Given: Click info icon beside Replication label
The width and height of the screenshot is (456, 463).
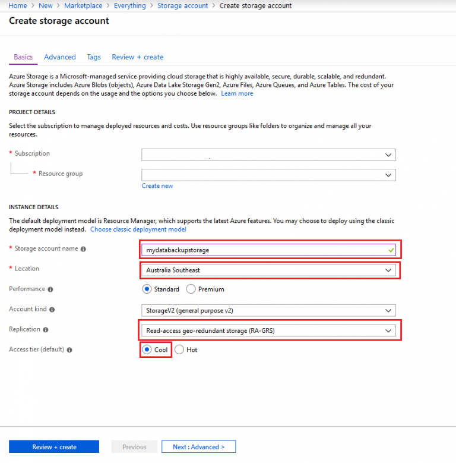Looking at the screenshot, I should tap(46, 330).
